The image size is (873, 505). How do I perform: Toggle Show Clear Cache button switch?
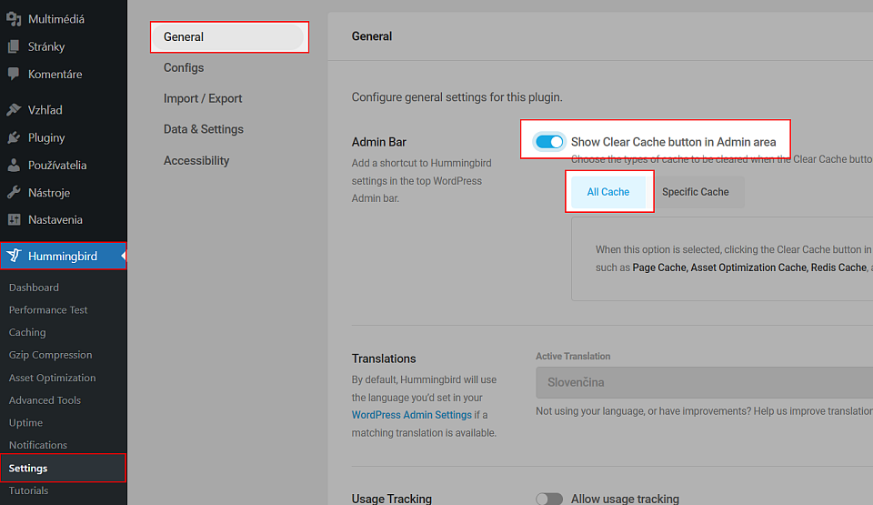tap(549, 142)
